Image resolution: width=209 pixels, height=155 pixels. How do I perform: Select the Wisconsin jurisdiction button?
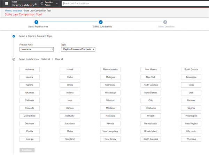click(x=191, y=131)
